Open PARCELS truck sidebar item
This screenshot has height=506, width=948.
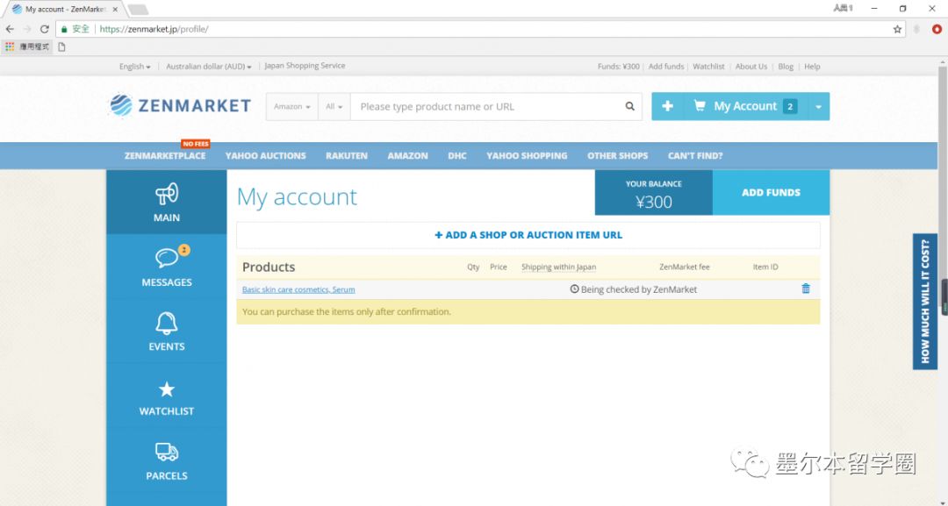point(167,460)
